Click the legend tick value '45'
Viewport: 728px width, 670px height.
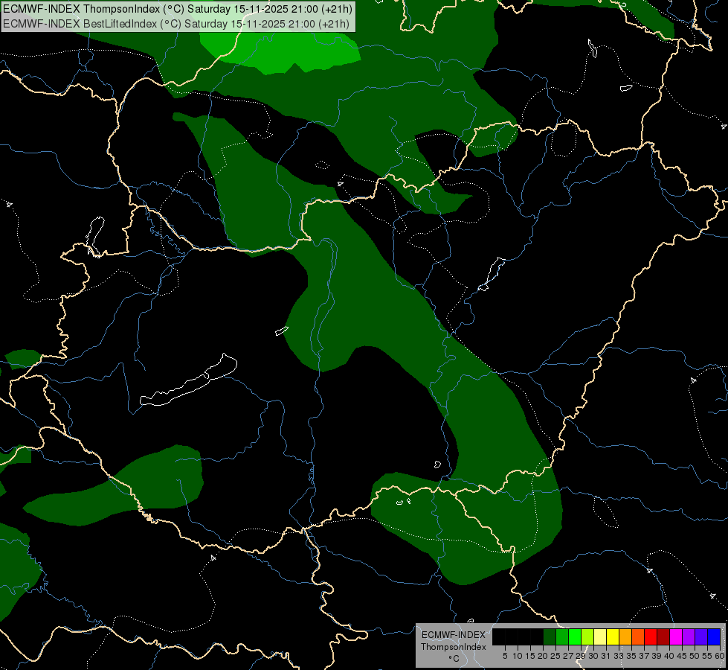pyautogui.click(x=682, y=656)
